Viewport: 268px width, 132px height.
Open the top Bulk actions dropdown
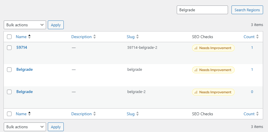pyautogui.click(x=25, y=25)
